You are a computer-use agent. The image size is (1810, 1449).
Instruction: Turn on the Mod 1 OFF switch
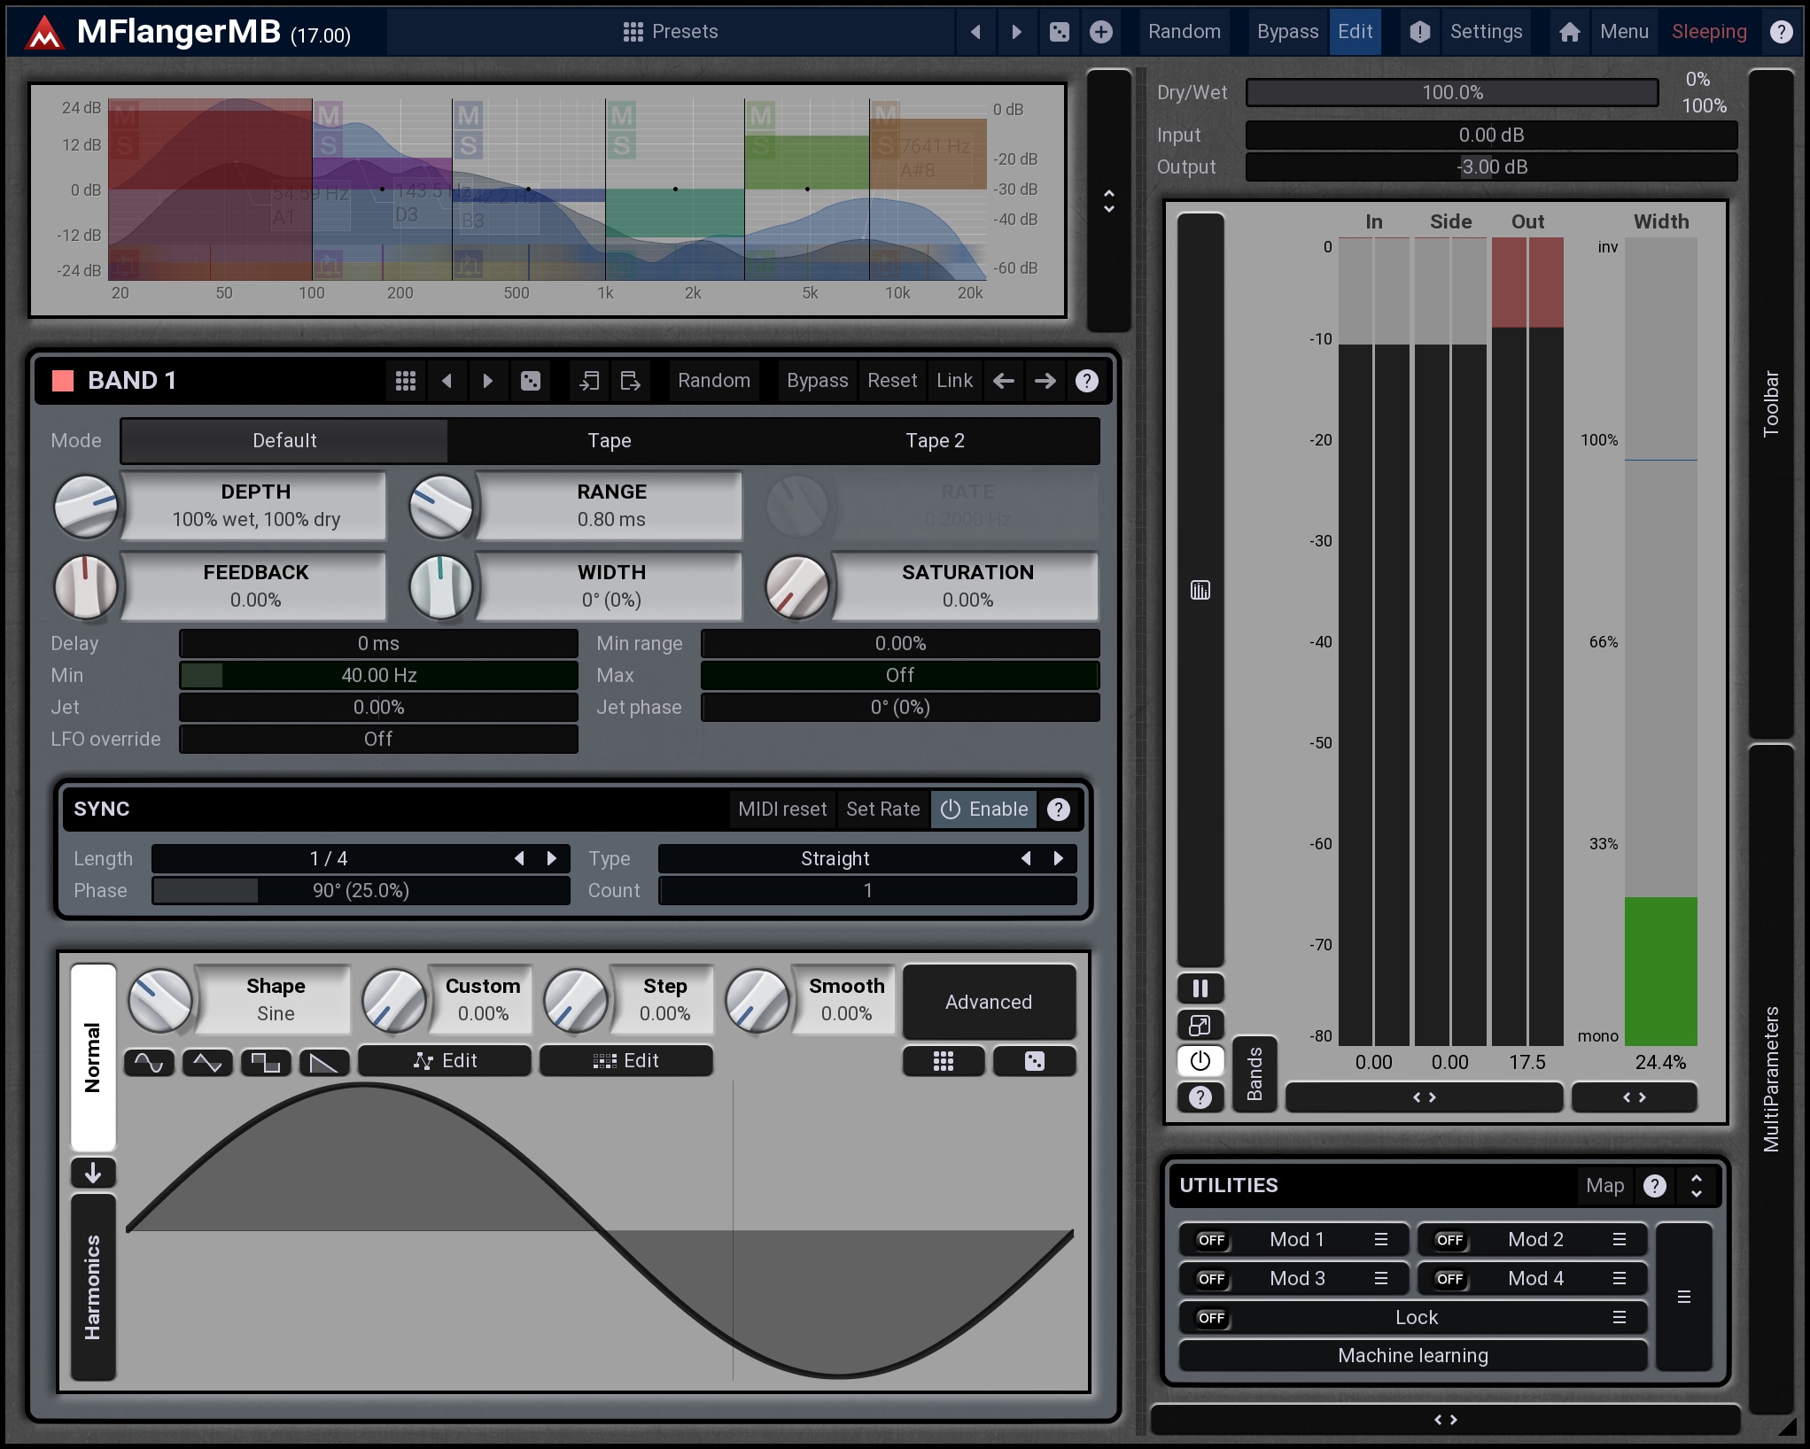[1210, 1240]
